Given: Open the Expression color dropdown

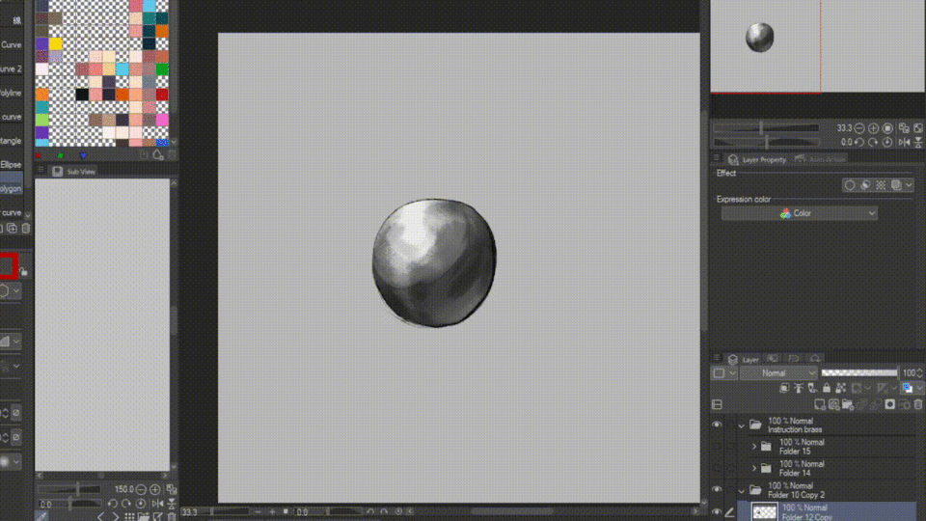Looking at the screenshot, I should [x=799, y=213].
